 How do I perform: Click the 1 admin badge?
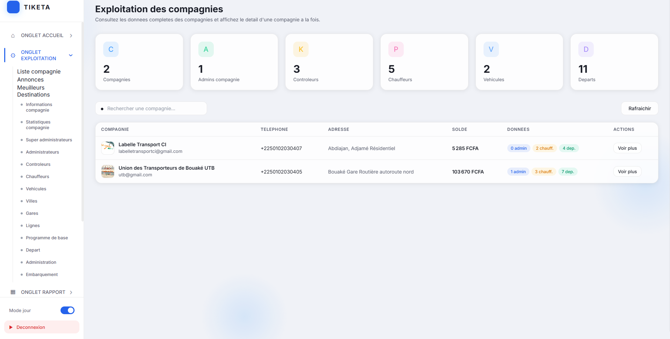(x=518, y=172)
